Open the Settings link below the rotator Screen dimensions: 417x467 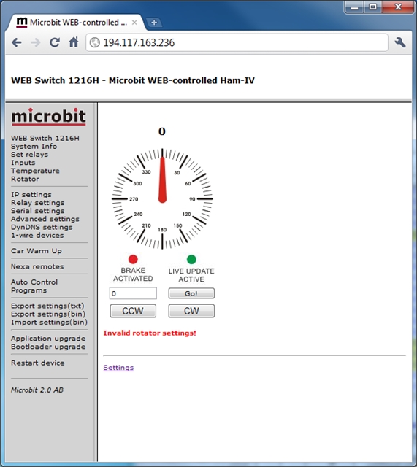tap(118, 368)
